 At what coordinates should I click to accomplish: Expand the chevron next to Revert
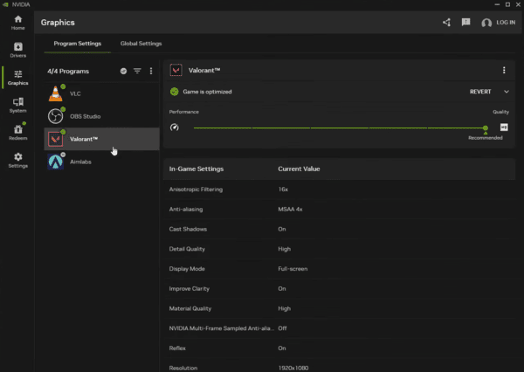(507, 92)
